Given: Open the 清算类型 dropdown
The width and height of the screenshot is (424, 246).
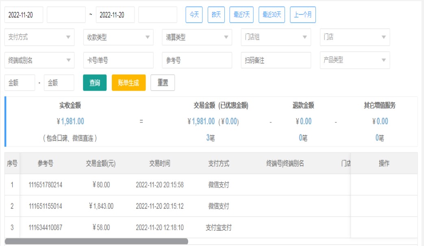Looking at the screenshot, I should [197, 37].
